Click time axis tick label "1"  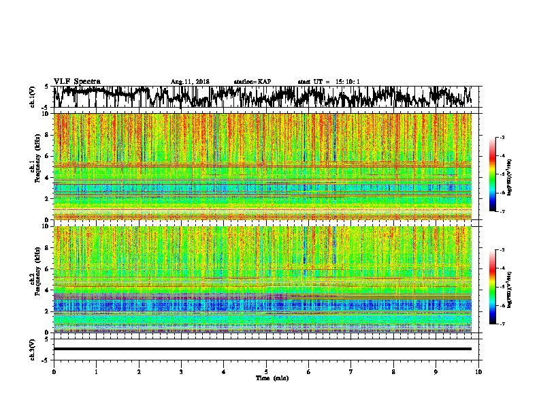click(96, 372)
